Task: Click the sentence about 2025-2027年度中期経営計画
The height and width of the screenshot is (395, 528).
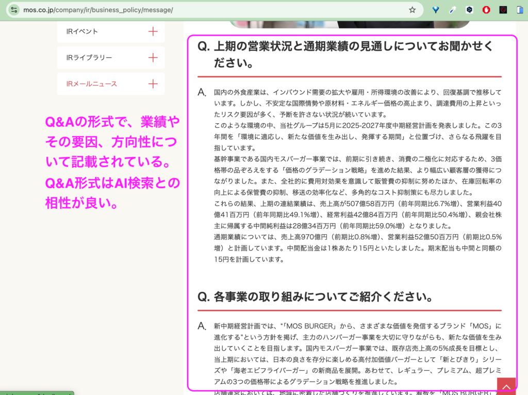Action: [358, 136]
